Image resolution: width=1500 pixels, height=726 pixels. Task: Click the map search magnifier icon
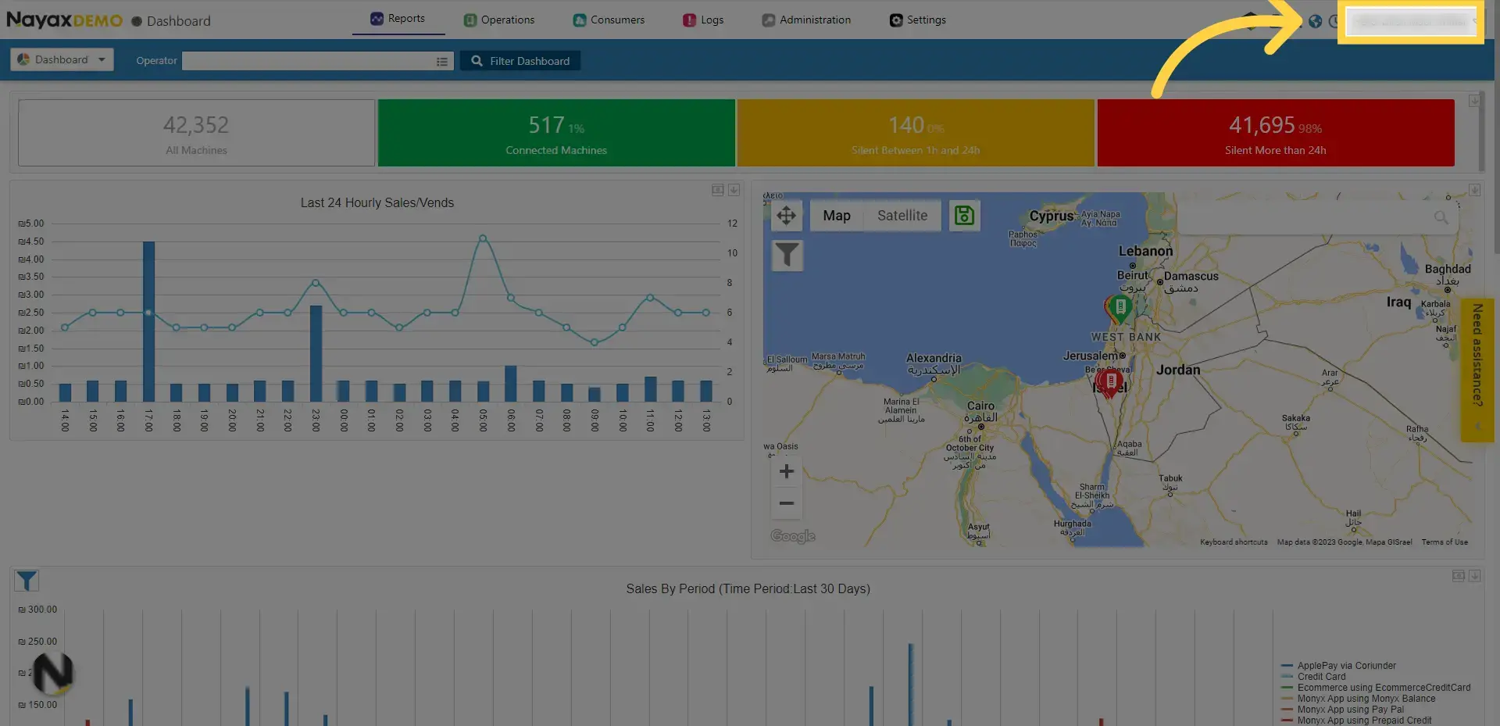point(1441,217)
